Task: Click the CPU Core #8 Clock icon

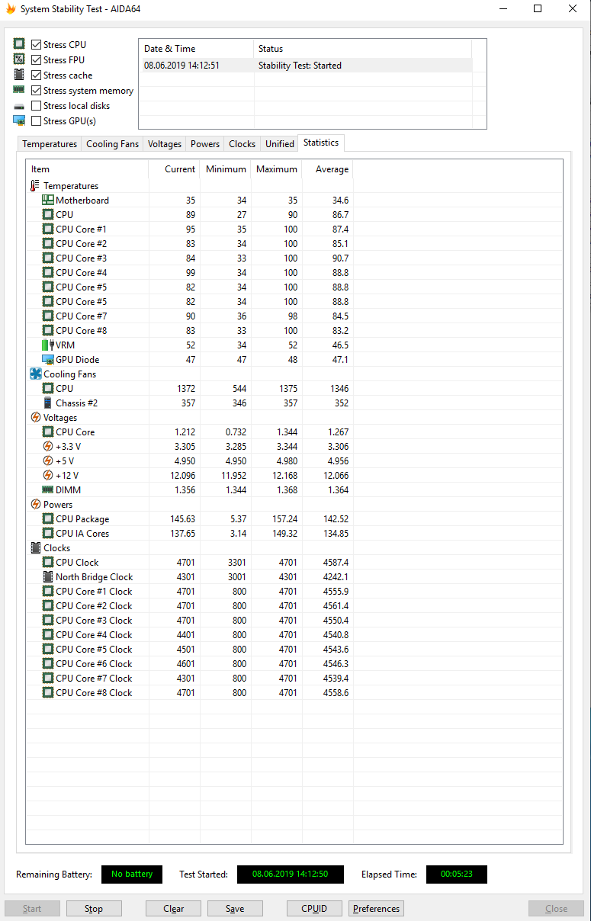Action: point(48,693)
